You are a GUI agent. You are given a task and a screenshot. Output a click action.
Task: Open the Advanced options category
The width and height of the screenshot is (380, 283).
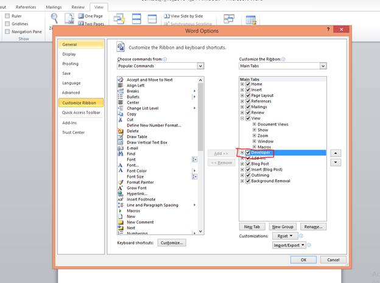click(81, 93)
